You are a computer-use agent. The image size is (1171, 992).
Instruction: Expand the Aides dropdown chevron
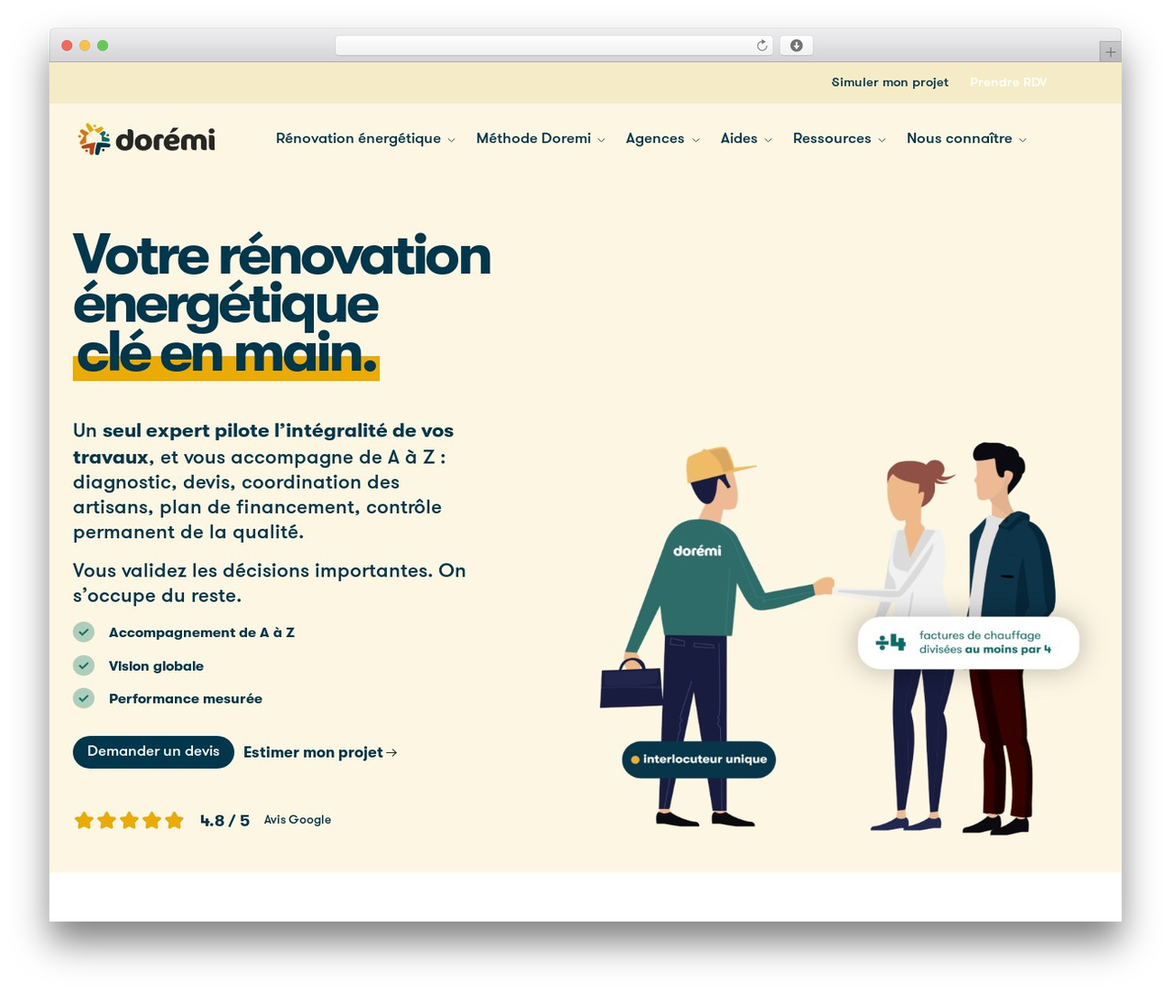click(768, 140)
